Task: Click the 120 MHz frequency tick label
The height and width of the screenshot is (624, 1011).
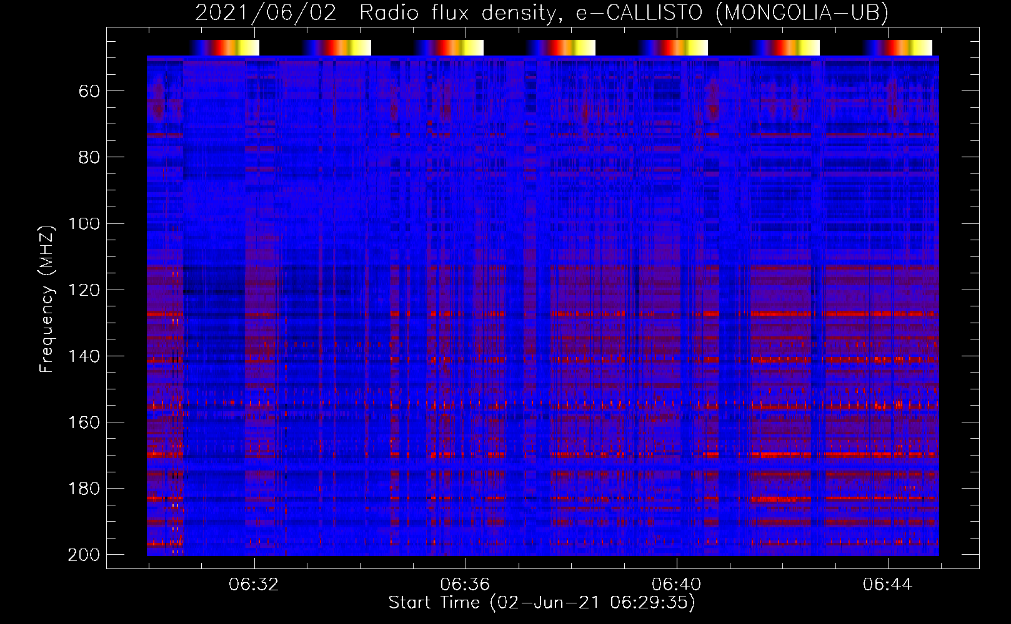Action: (84, 290)
